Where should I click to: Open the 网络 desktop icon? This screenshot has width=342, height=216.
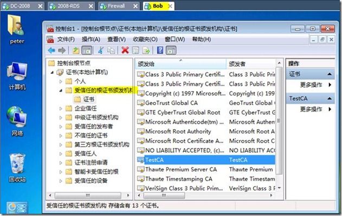pos(17,121)
